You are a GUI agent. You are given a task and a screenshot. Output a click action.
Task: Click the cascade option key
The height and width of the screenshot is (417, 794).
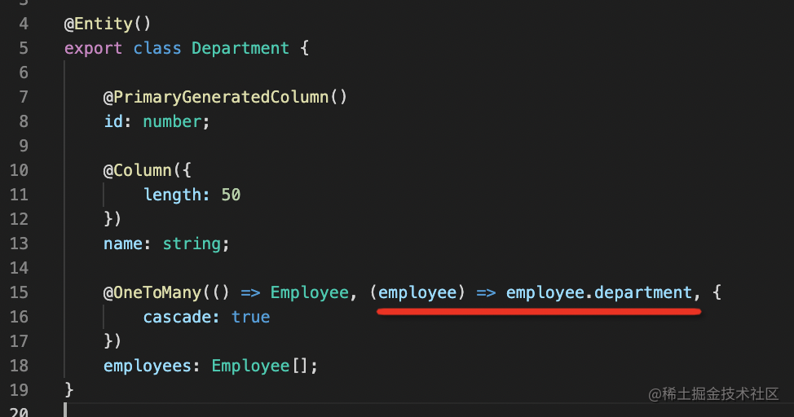(x=178, y=317)
